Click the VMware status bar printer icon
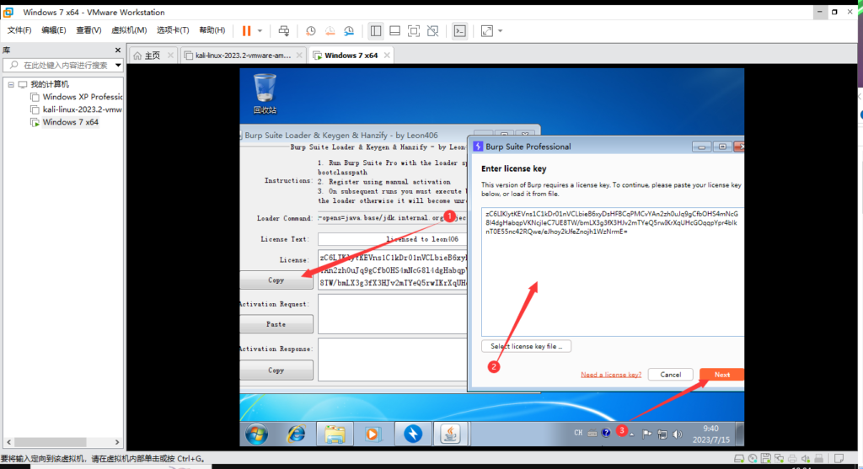This screenshot has height=469, width=863. (x=792, y=458)
